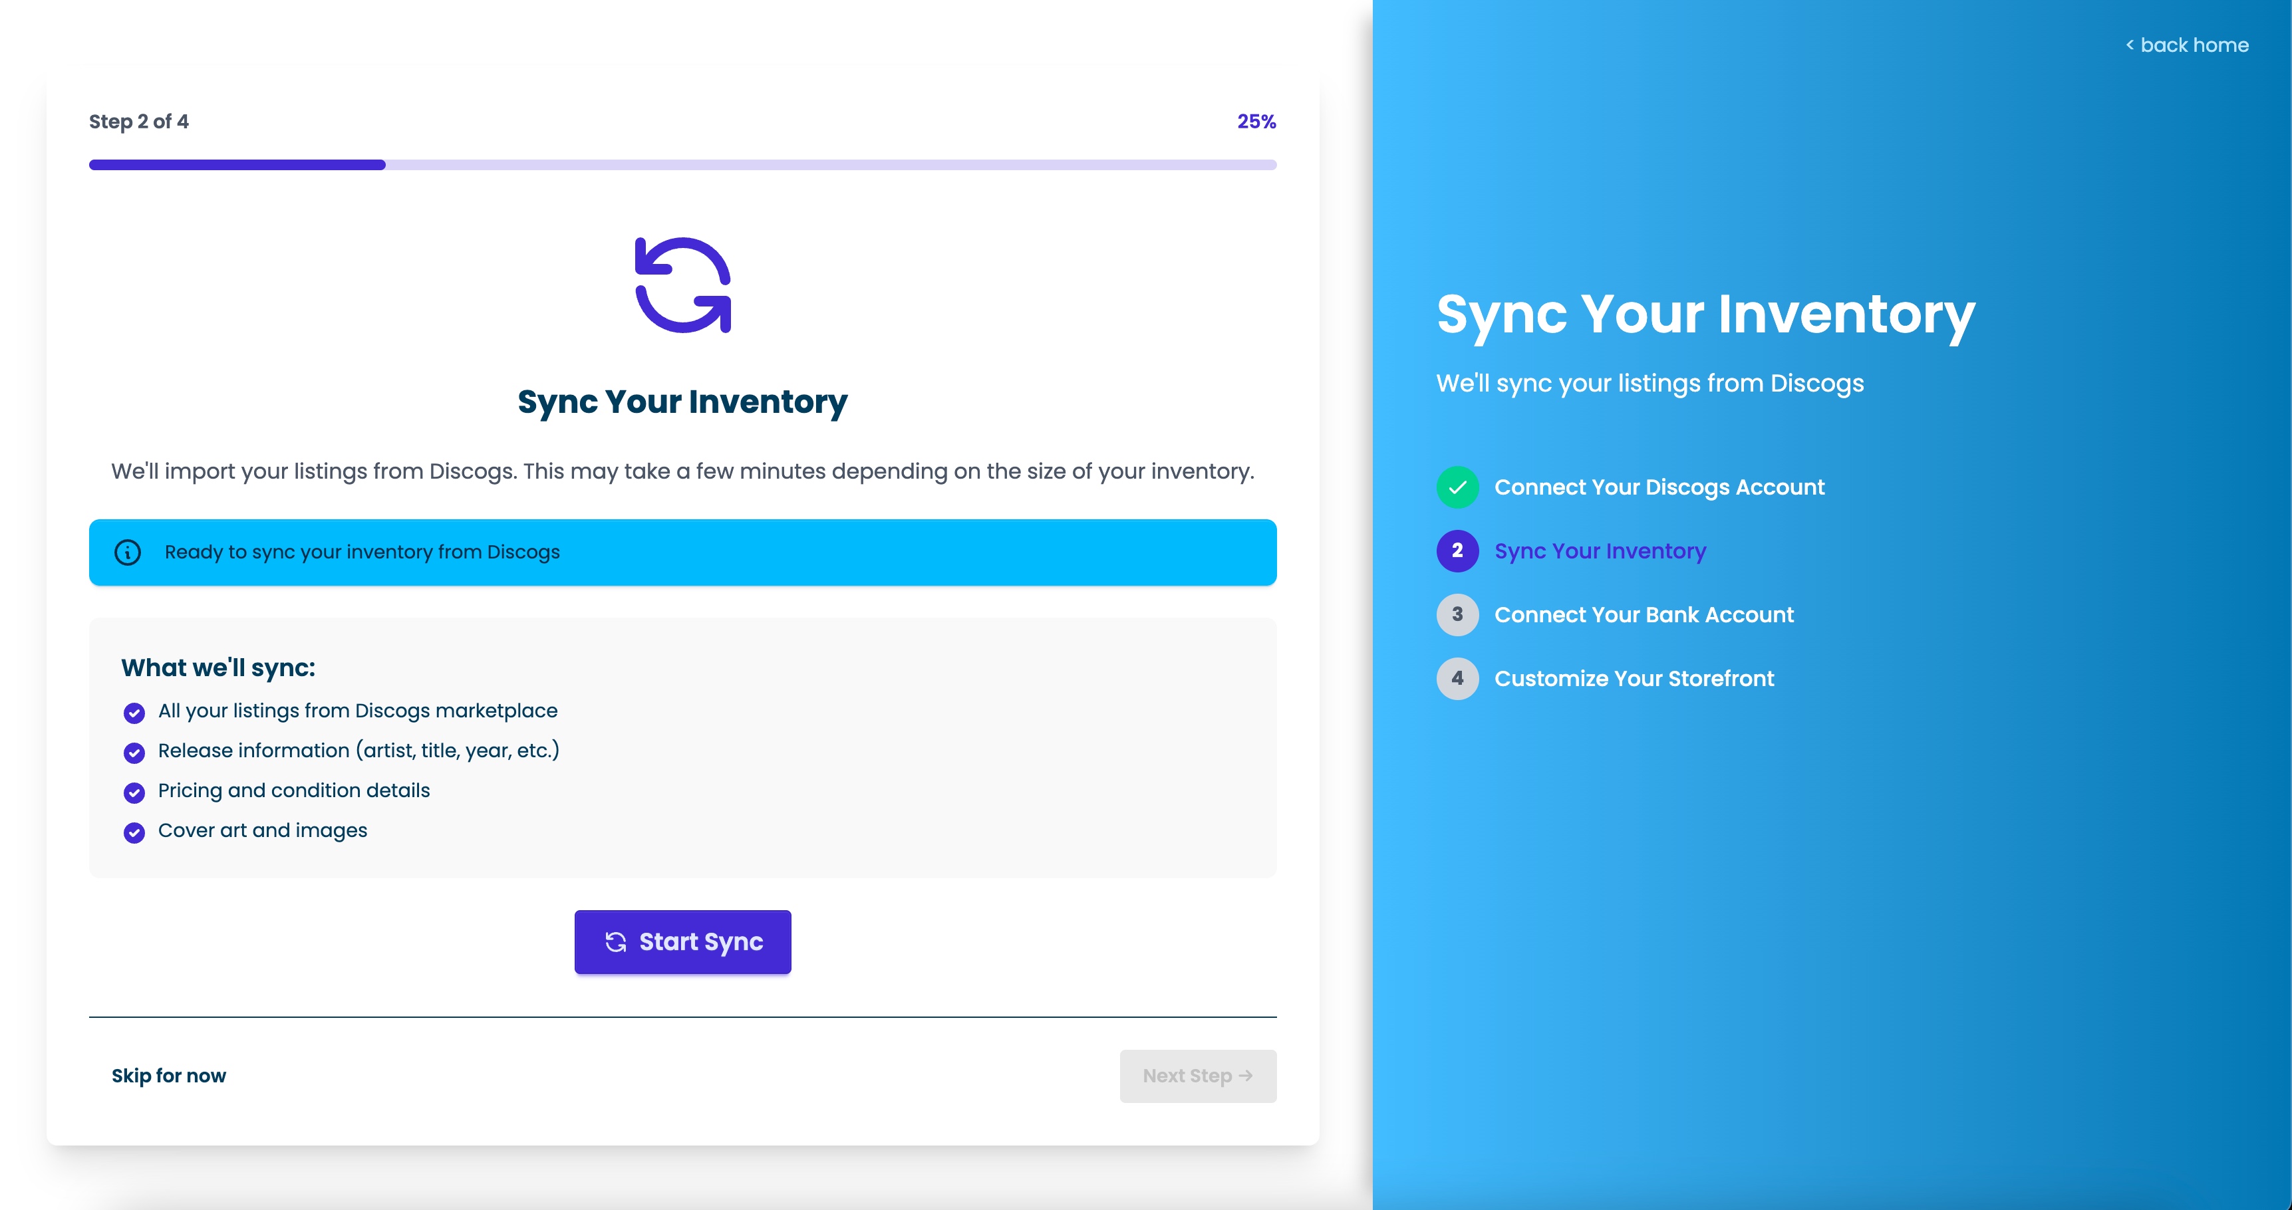The height and width of the screenshot is (1210, 2292).
Task: Click checkmark beside Cover art and images
Action: (x=134, y=832)
